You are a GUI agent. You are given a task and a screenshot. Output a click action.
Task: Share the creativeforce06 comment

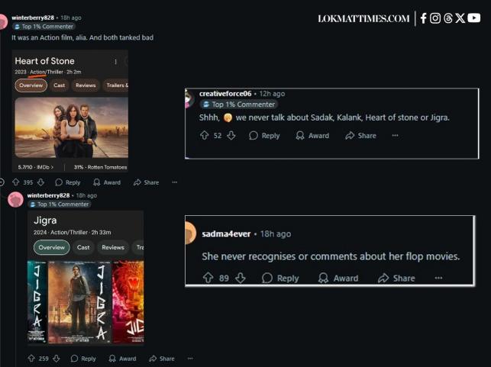360,136
